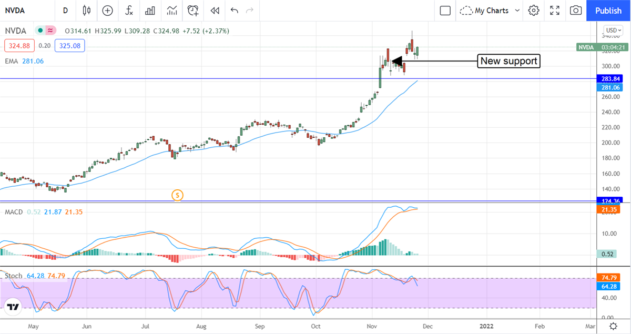Click the Dec label on time axis
This screenshot has width=631, height=334.
pyautogui.click(x=428, y=327)
